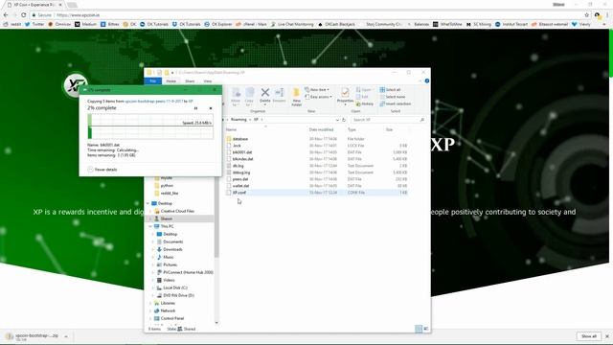
Task: Open Explorer help icon
Action: 427,80
